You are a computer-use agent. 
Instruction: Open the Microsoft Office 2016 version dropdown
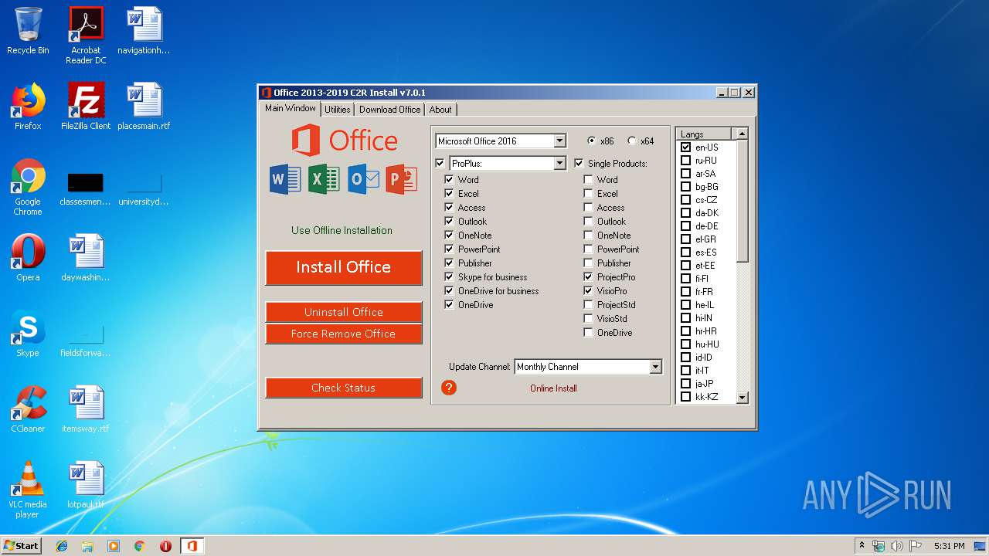(x=560, y=141)
